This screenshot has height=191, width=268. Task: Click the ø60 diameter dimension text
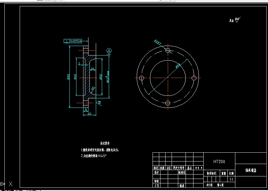pos(75,77)
